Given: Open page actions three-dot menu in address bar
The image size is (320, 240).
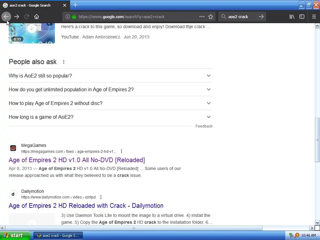Looking at the screenshot, I should (202, 17).
